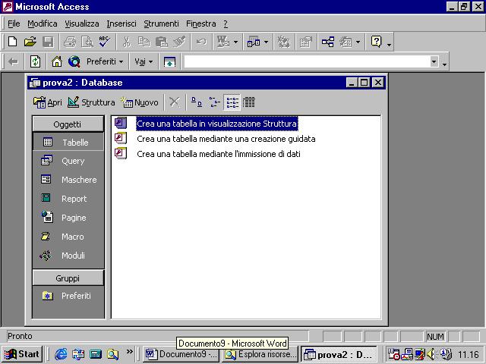This screenshot has height=364, width=486.
Task: Switch to Details view
Action: [x=249, y=102]
